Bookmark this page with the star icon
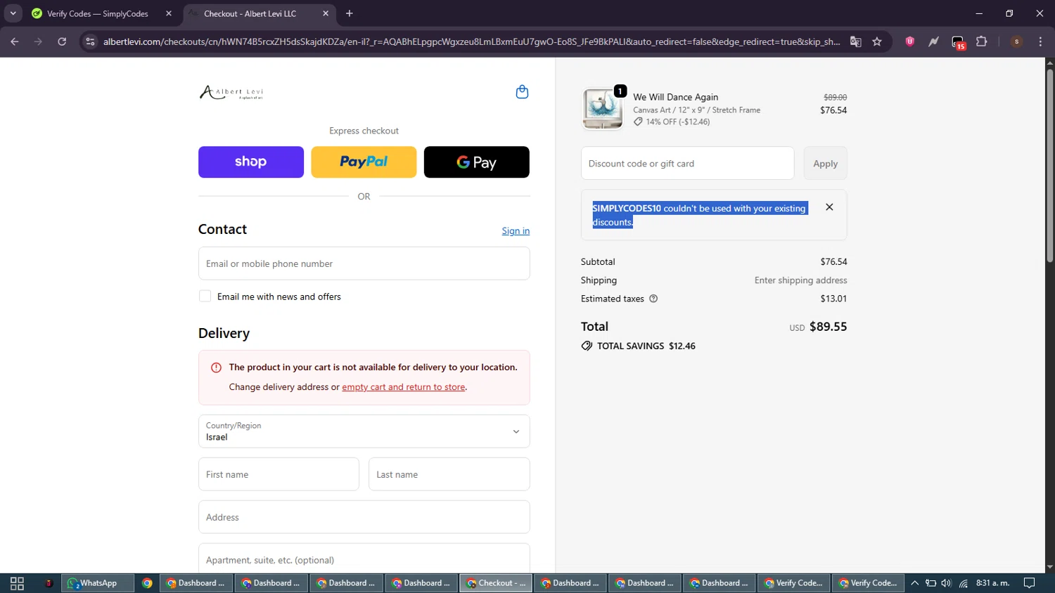The width and height of the screenshot is (1055, 593). pos(877,41)
